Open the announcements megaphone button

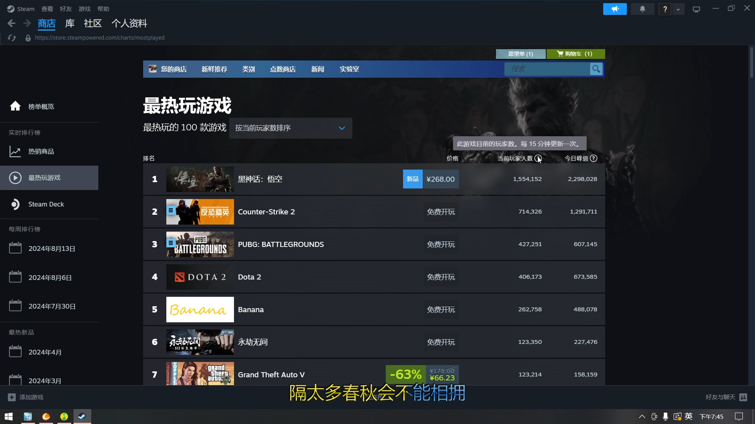(615, 9)
